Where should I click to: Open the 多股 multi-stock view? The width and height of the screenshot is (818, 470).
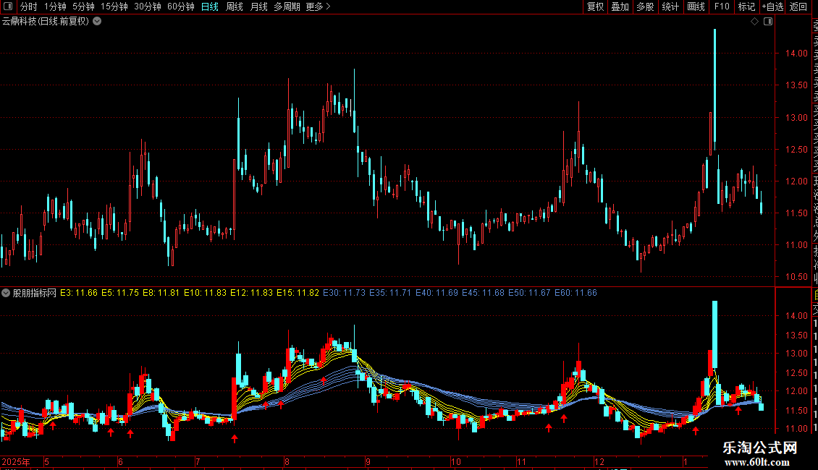[645, 7]
